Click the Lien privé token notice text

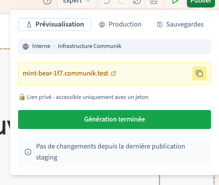coord(87,97)
